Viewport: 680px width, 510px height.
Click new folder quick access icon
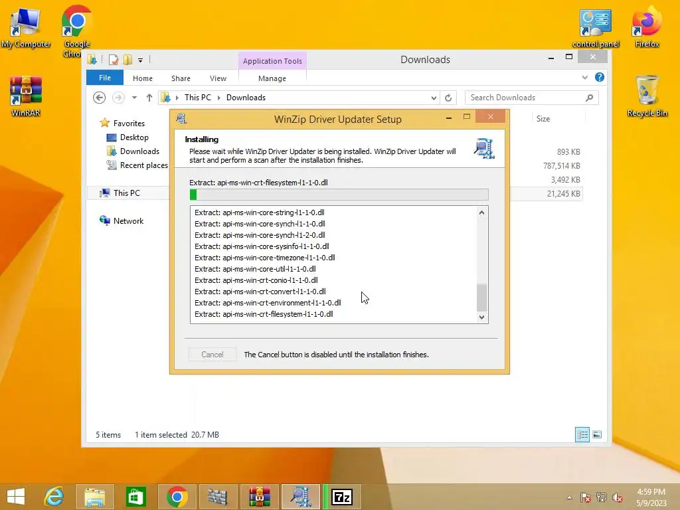pyautogui.click(x=127, y=59)
